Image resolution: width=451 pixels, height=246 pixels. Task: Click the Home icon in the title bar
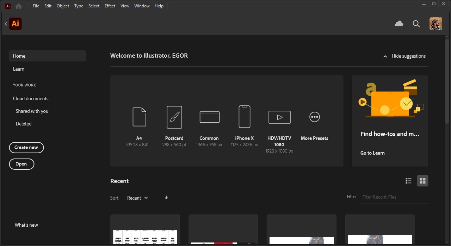pos(19,6)
